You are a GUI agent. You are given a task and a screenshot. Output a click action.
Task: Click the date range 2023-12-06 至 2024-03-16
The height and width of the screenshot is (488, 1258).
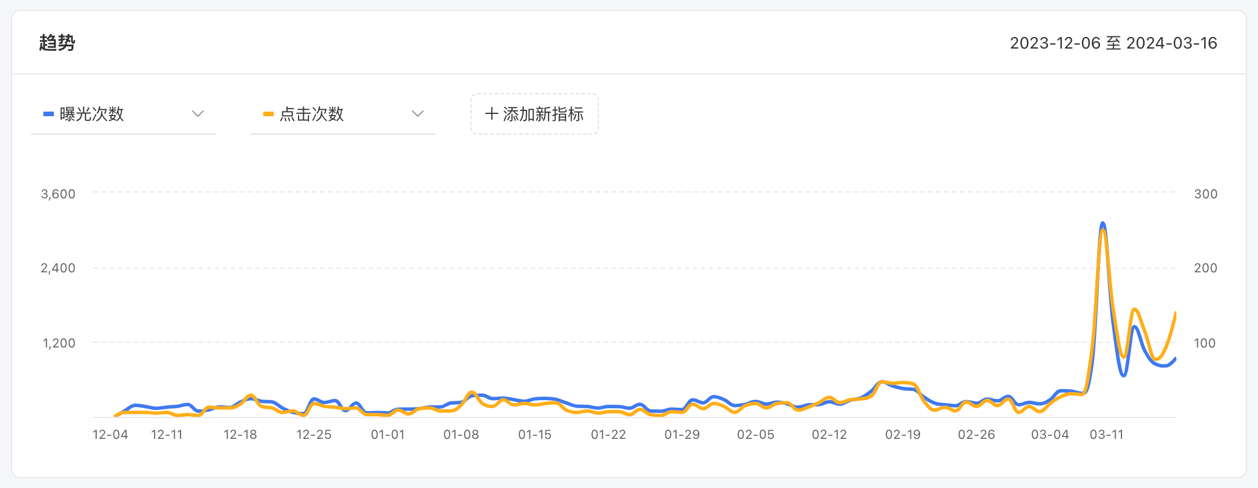coord(1113,43)
